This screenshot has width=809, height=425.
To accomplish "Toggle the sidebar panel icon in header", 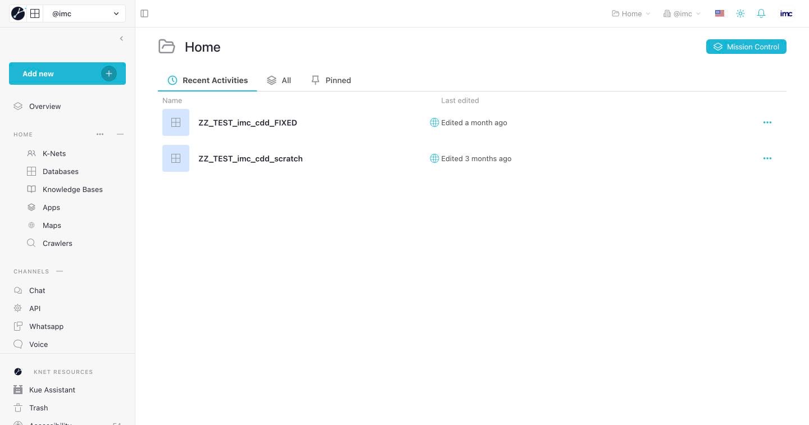I will click(144, 13).
